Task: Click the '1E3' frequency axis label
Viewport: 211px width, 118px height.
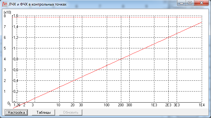Action: (x=154, y=105)
